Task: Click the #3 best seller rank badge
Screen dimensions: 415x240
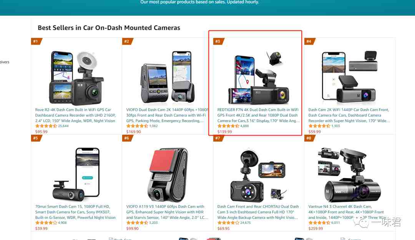Action: [218, 41]
